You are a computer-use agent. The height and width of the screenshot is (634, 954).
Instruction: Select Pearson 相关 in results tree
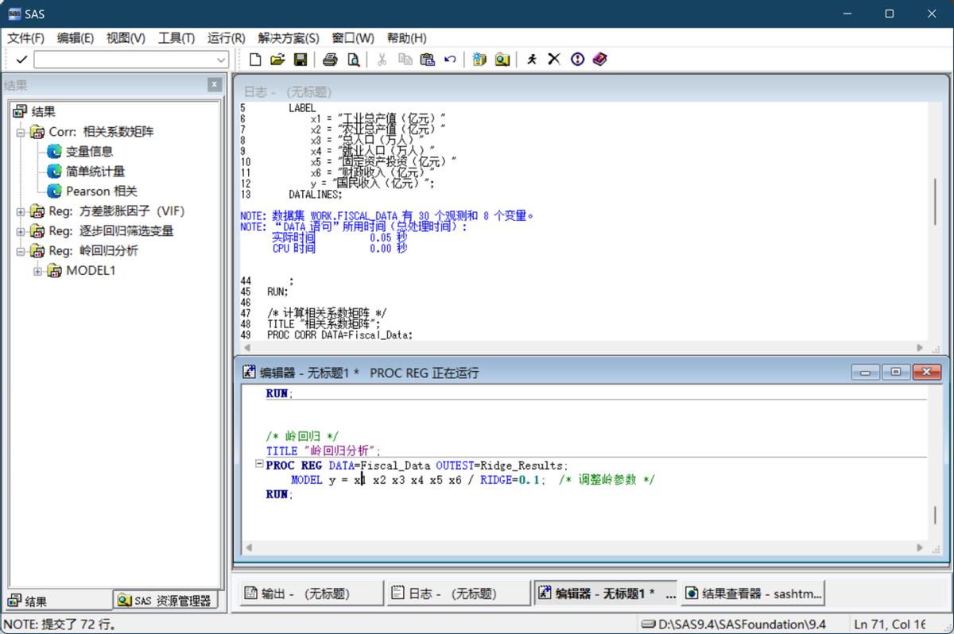101,191
